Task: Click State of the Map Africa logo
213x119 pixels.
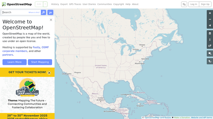Action: [x=27, y=88]
